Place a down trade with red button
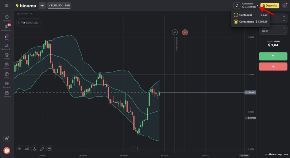 273,66
